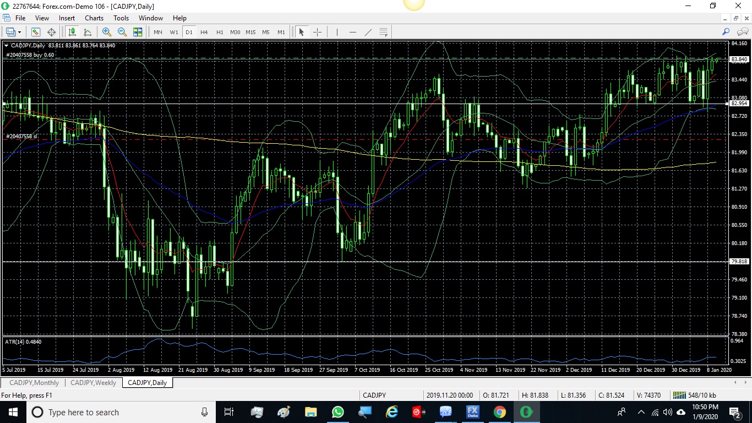Click the chart icon left of File
The width and height of the screenshot is (752, 423).
point(6,18)
